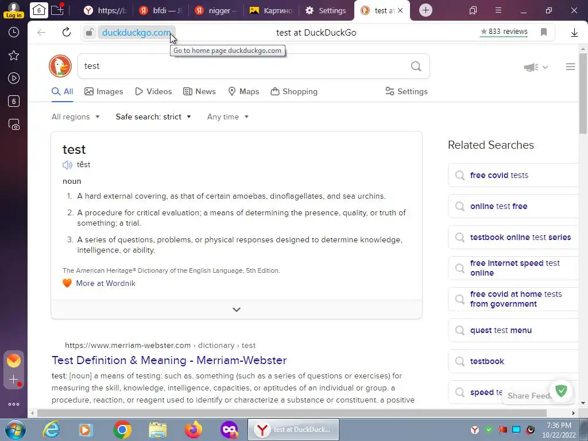This screenshot has height=441, width=588.
Task: Open All regions dropdown
Action: 75,117
